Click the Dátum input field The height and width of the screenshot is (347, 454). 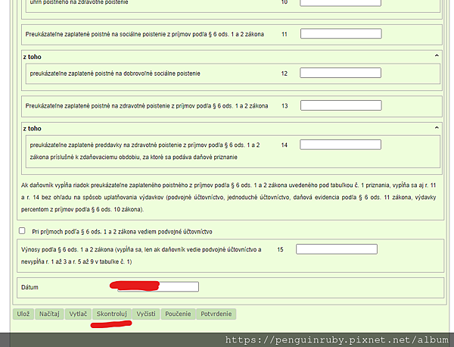[x=158, y=286]
